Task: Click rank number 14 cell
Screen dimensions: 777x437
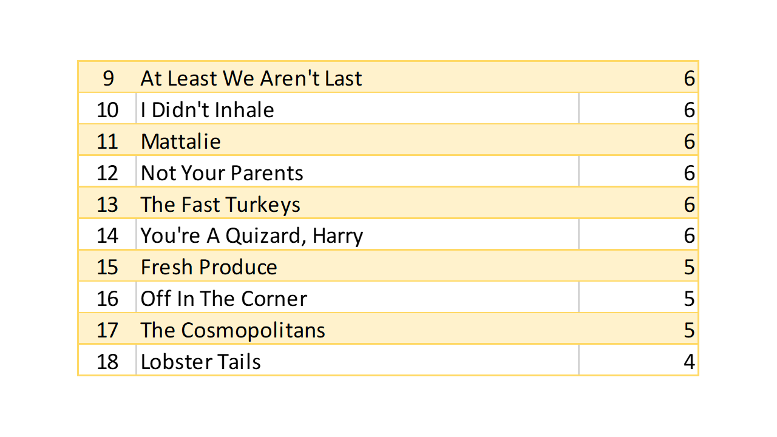Action: tap(107, 235)
